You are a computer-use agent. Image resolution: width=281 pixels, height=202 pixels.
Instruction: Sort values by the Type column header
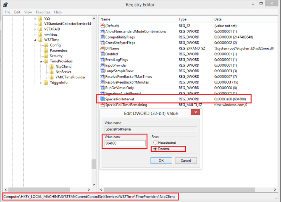(195, 19)
